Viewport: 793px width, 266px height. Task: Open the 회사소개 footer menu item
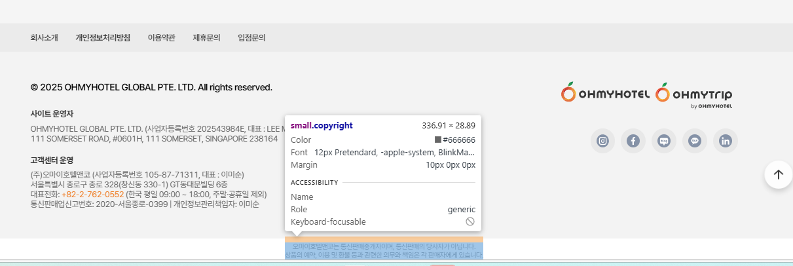point(44,38)
